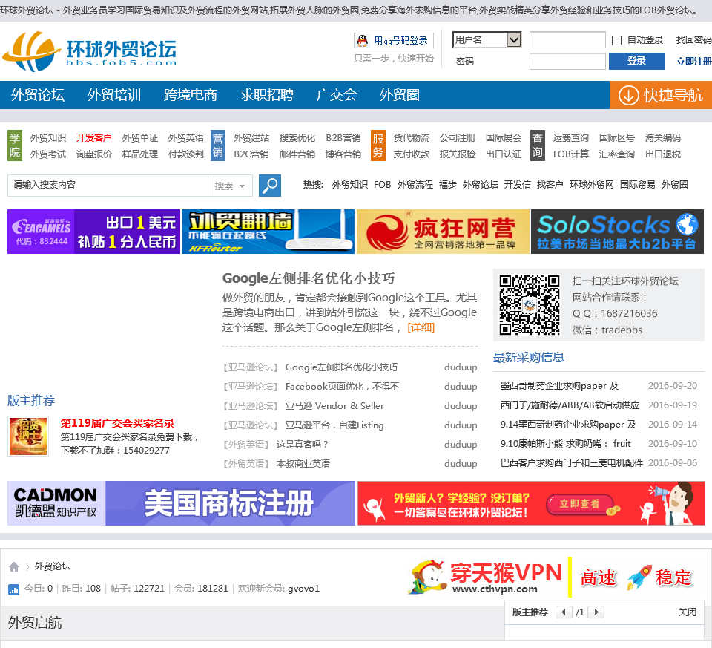Click the 找回密码 link
The height and width of the screenshot is (648, 712).
(x=694, y=40)
